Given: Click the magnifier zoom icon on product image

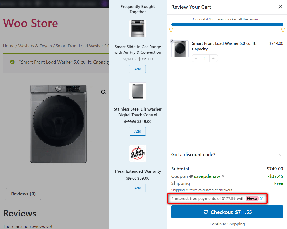Looking at the screenshot, I should click(x=104, y=92).
